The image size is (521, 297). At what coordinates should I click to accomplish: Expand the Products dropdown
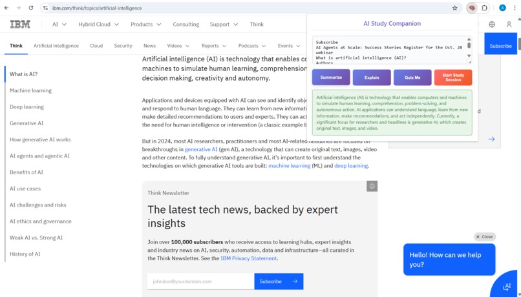(146, 25)
